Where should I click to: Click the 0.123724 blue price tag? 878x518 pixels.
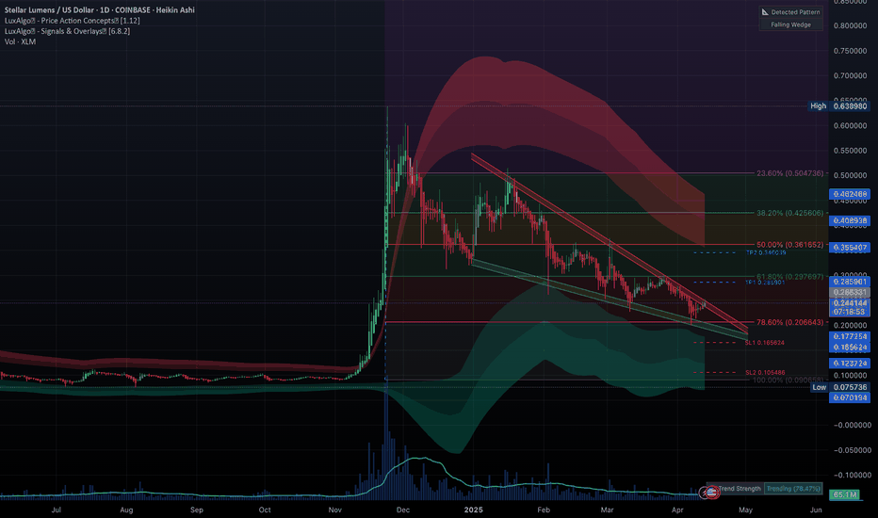[850, 364]
